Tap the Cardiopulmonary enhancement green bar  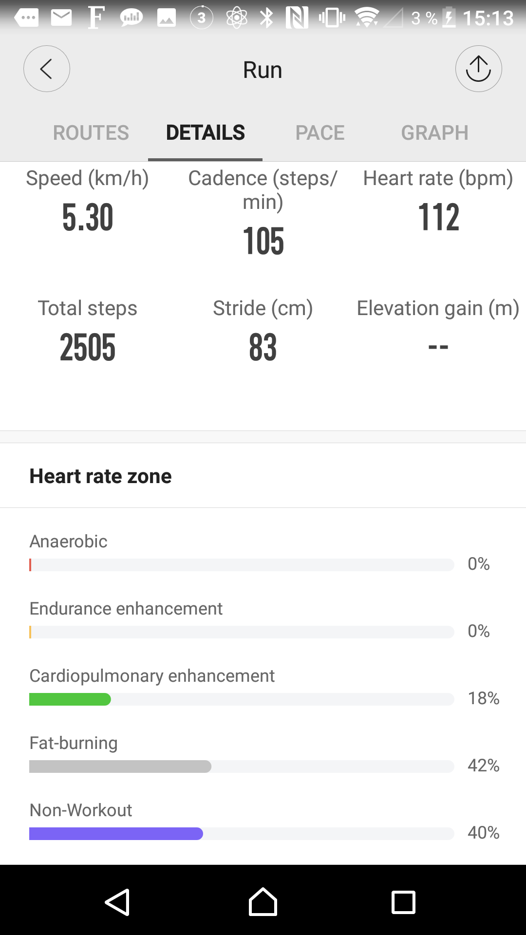click(70, 699)
